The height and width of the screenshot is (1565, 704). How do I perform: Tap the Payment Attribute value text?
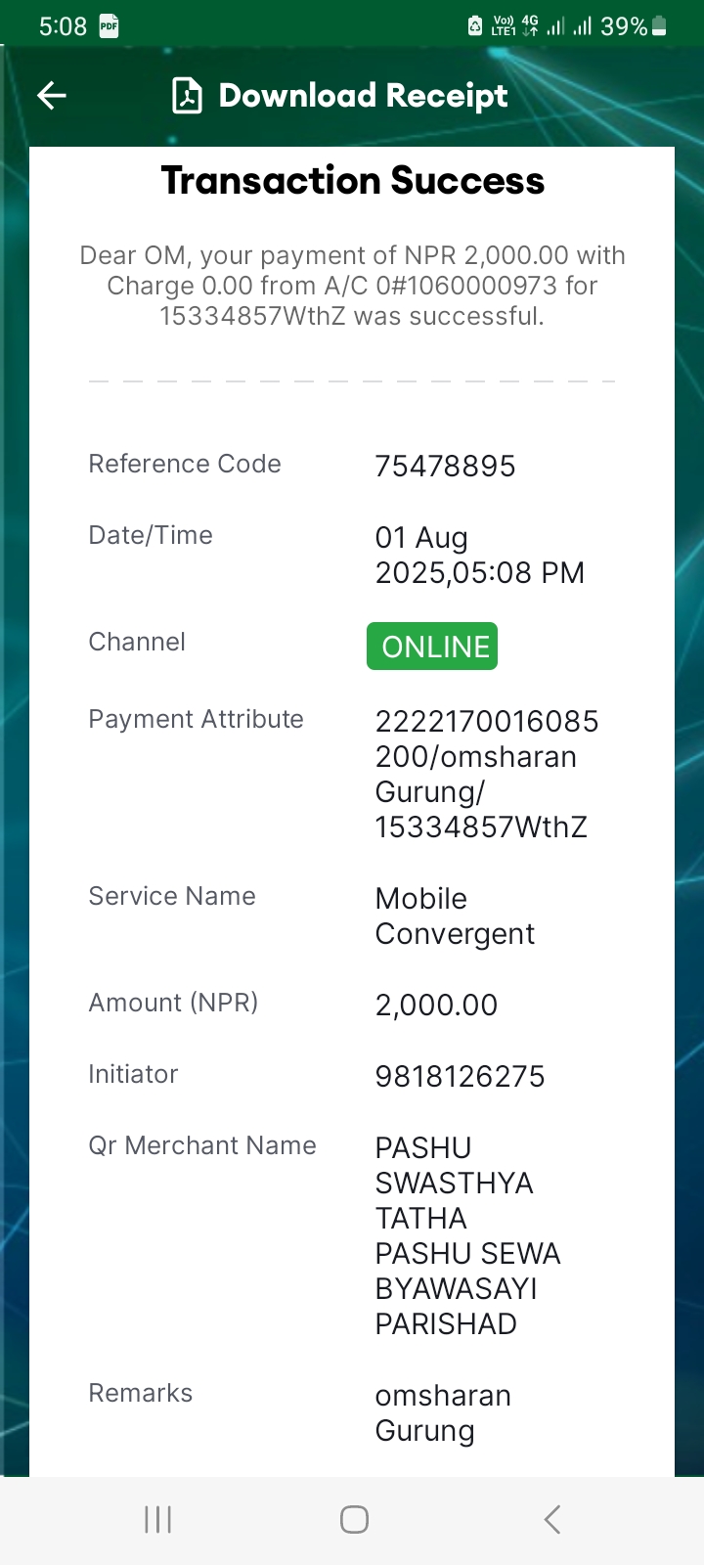click(487, 775)
